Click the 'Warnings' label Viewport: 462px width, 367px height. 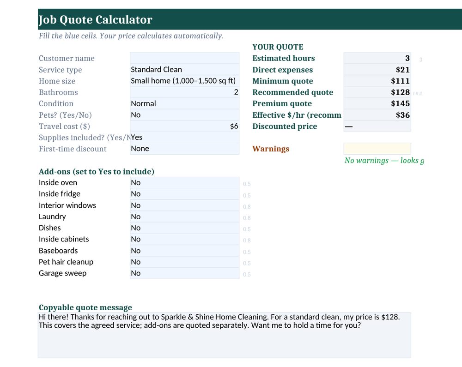pyautogui.click(x=271, y=149)
